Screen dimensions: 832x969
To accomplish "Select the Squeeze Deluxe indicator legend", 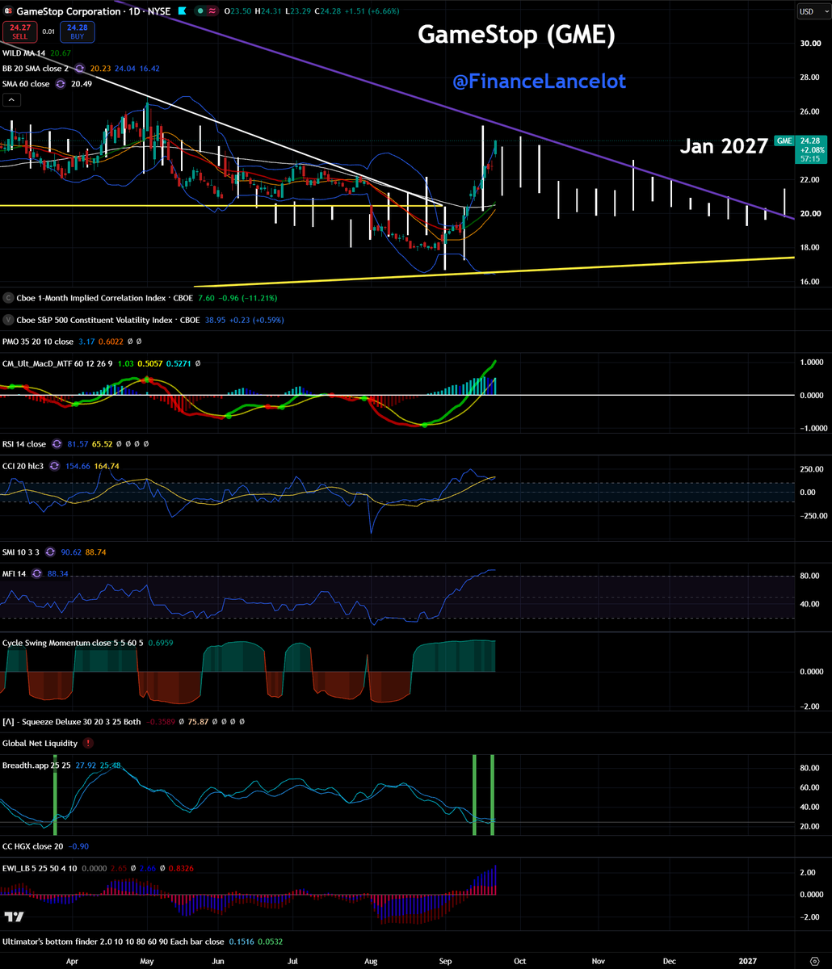I will point(72,721).
